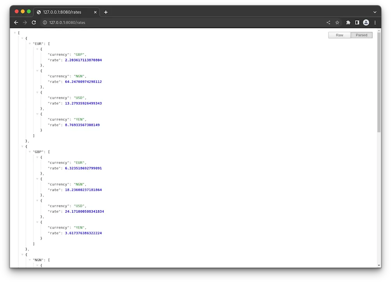Image resolution: width=391 pixels, height=282 pixels.
Task: Click inside the address bar
Action: [117, 22]
